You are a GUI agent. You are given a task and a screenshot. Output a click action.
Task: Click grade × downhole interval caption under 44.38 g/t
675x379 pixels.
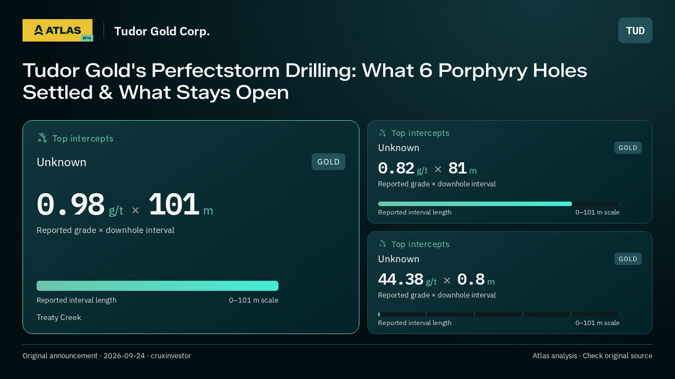(437, 295)
